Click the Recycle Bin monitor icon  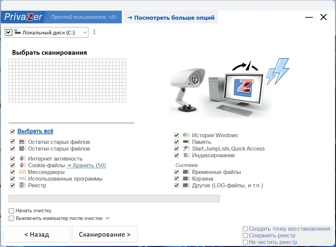(x=186, y=179)
